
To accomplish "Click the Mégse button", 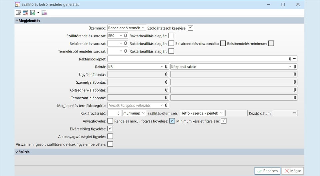I will point(292,171).
